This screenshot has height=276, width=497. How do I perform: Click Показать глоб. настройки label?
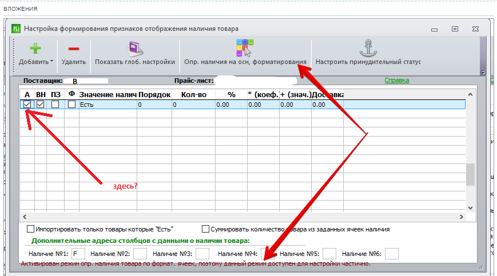pyautogui.click(x=135, y=62)
